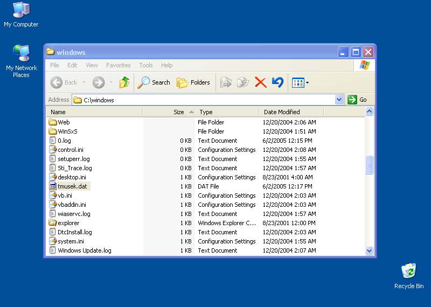Open the Favorites menu

coord(118,65)
